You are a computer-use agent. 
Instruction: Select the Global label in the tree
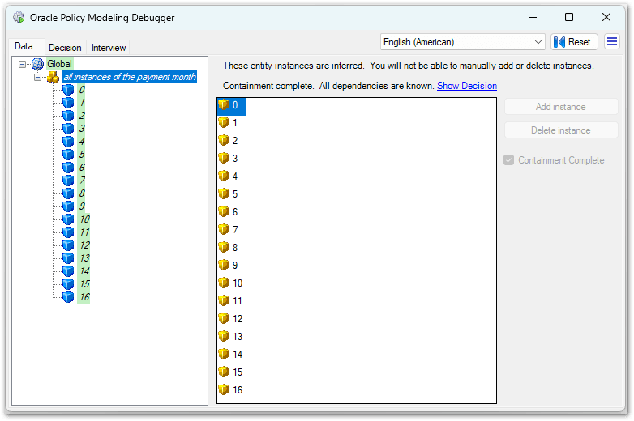click(59, 64)
